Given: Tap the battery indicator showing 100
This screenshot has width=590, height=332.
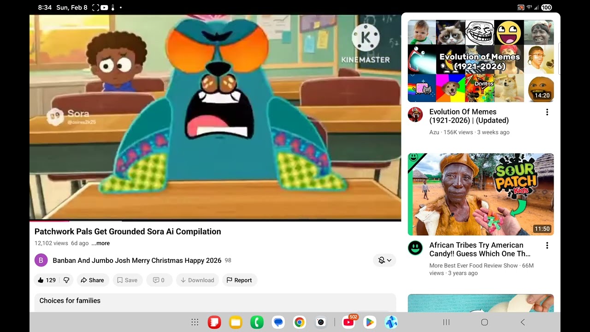Looking at the screenshot, I should (x=547, y=7).
